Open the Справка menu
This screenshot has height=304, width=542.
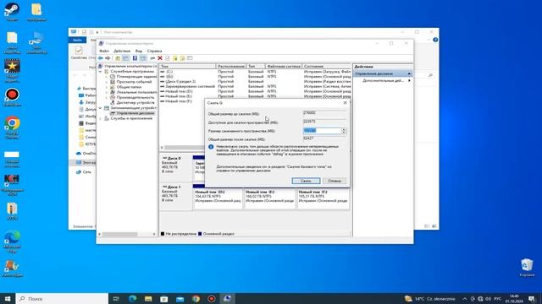(x=154, y=51)
